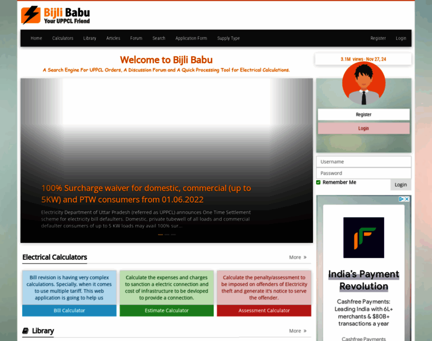Click Register in the top navigation bar
Viewport: 432px width, 341px height.
pos(378,38)
